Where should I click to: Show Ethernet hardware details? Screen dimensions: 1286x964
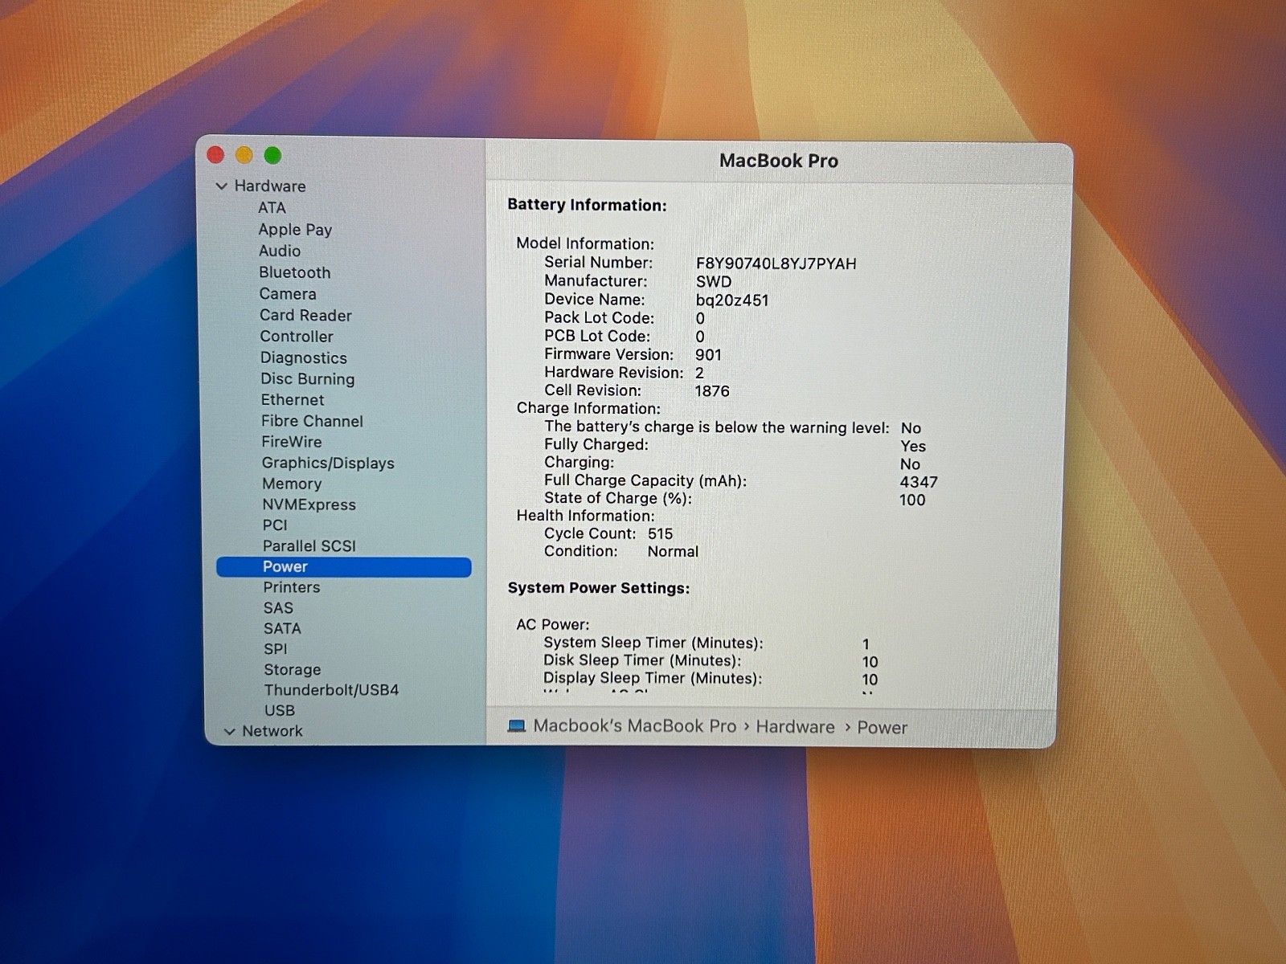click(x=293, y=400)
